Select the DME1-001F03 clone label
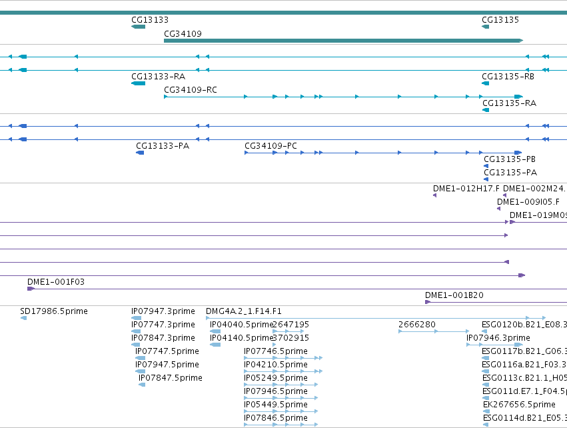 click(x=56, y=282)
